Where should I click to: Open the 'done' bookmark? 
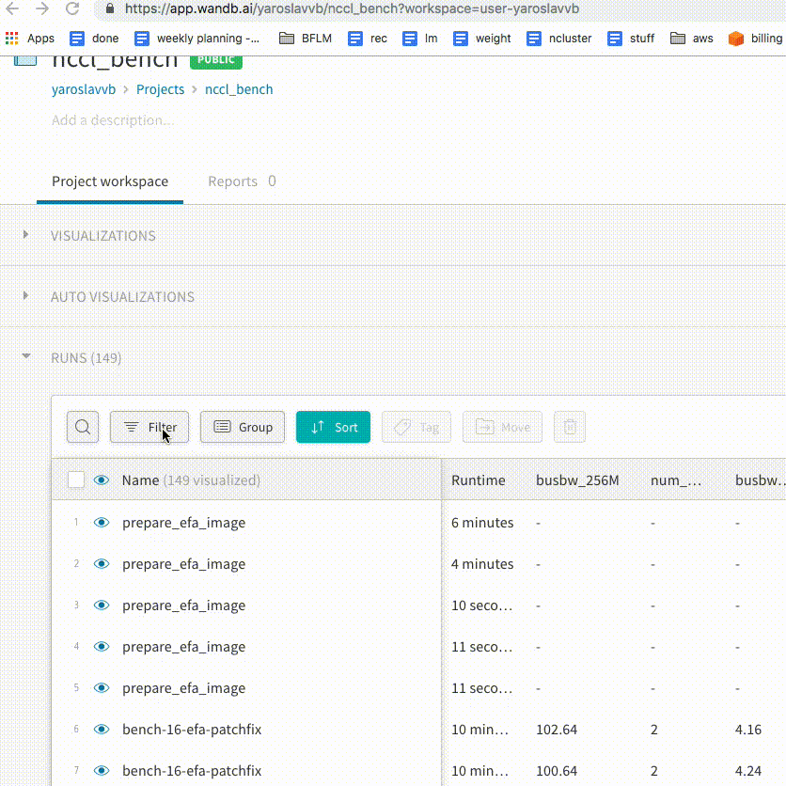pyautogui.click(x=94, y=39)
